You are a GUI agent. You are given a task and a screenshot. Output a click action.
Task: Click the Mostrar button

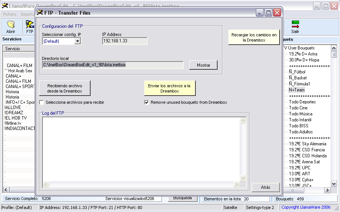coord(203,65)
